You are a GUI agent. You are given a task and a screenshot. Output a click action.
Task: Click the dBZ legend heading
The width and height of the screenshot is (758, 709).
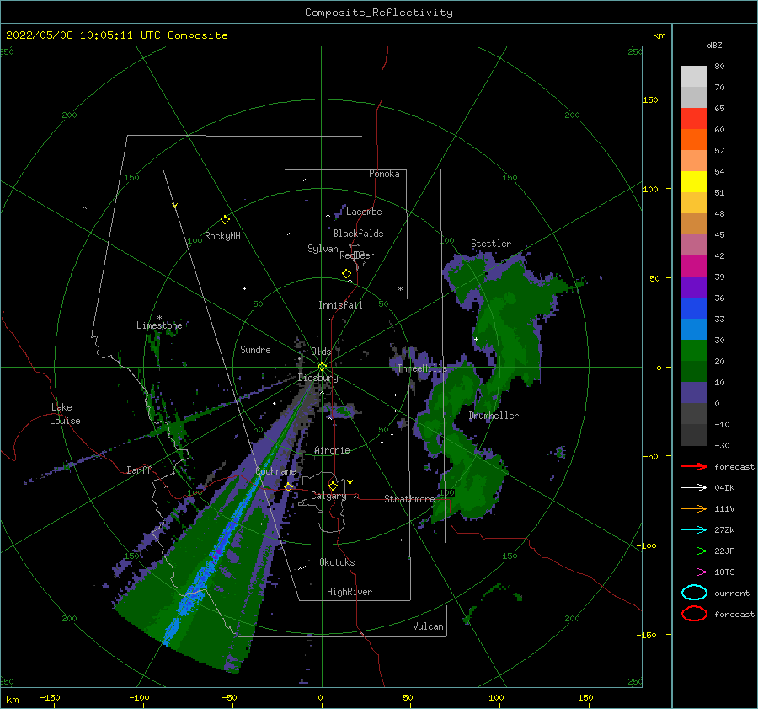714,46
